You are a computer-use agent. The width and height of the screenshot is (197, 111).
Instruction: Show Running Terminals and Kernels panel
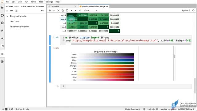click(2, 23)
